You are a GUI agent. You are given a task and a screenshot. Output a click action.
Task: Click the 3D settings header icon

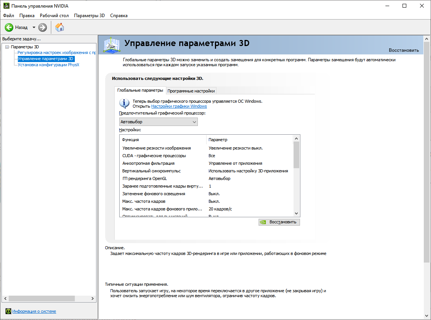tap(111, 45)
